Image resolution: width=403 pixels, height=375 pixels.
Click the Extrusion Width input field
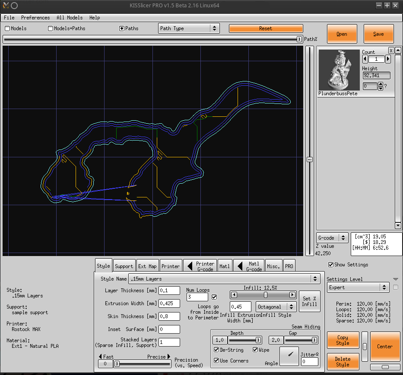coord(169,303)
